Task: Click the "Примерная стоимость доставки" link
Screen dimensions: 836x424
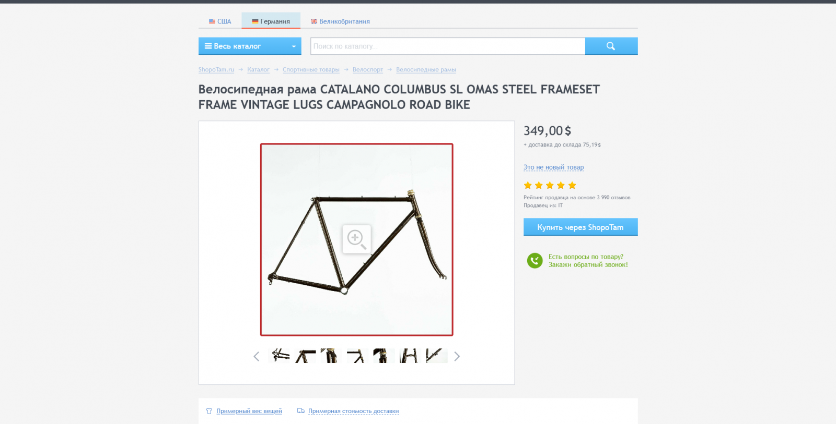Action: point(353,411)
